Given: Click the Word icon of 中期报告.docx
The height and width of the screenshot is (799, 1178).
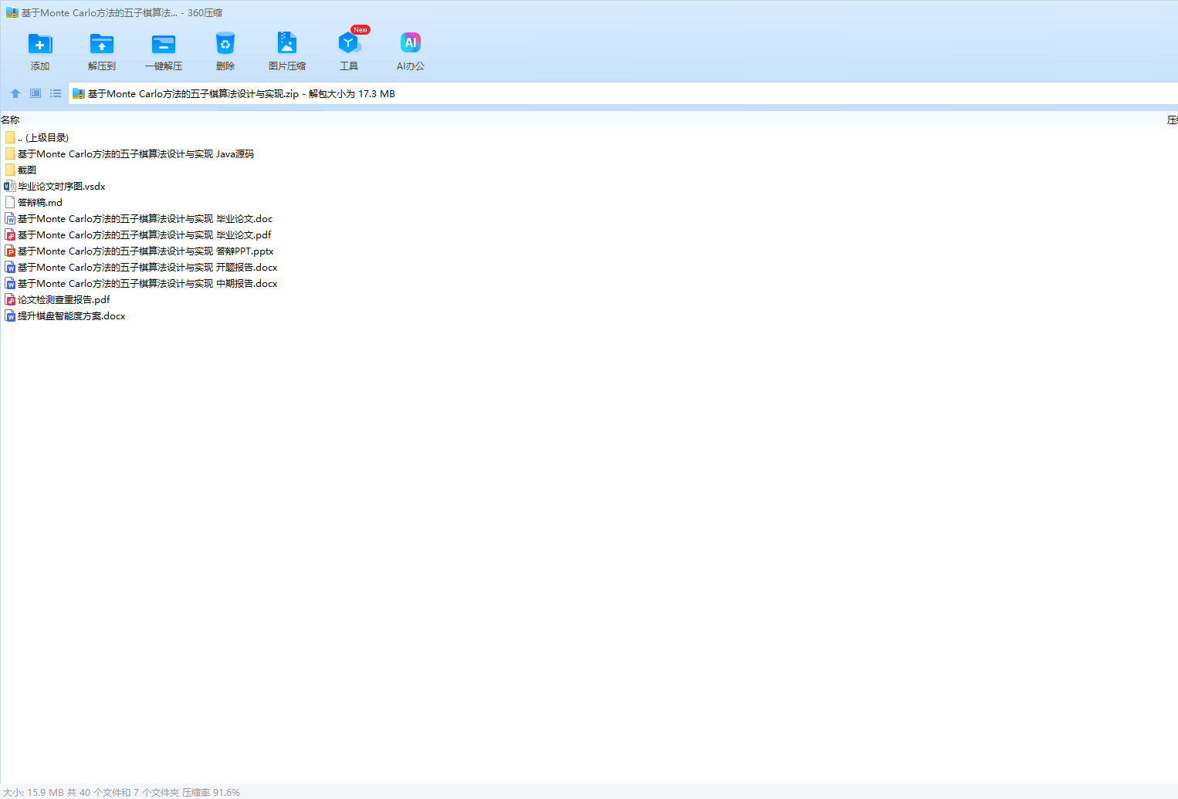Looking at the screenshot, I should pos(10,284).
